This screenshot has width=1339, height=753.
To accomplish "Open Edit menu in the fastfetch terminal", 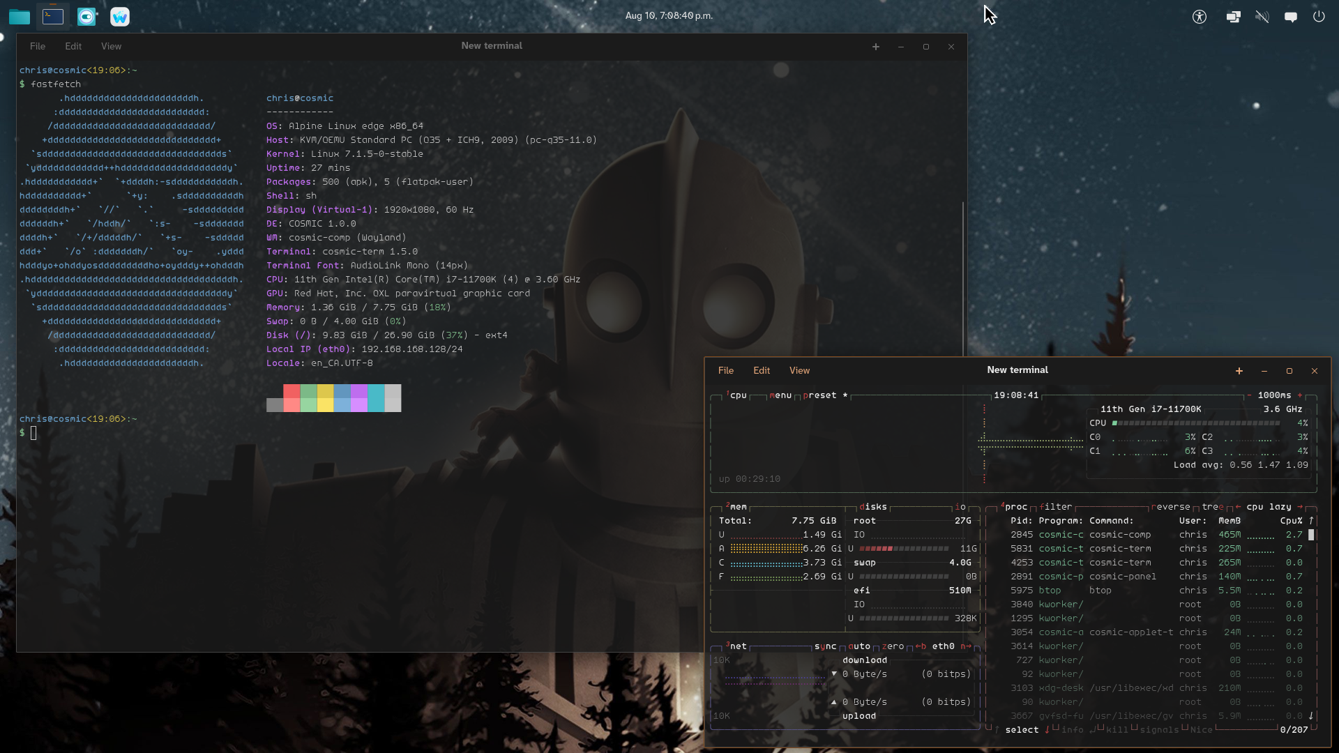I will pyautogui.click(x=73, y=46).
